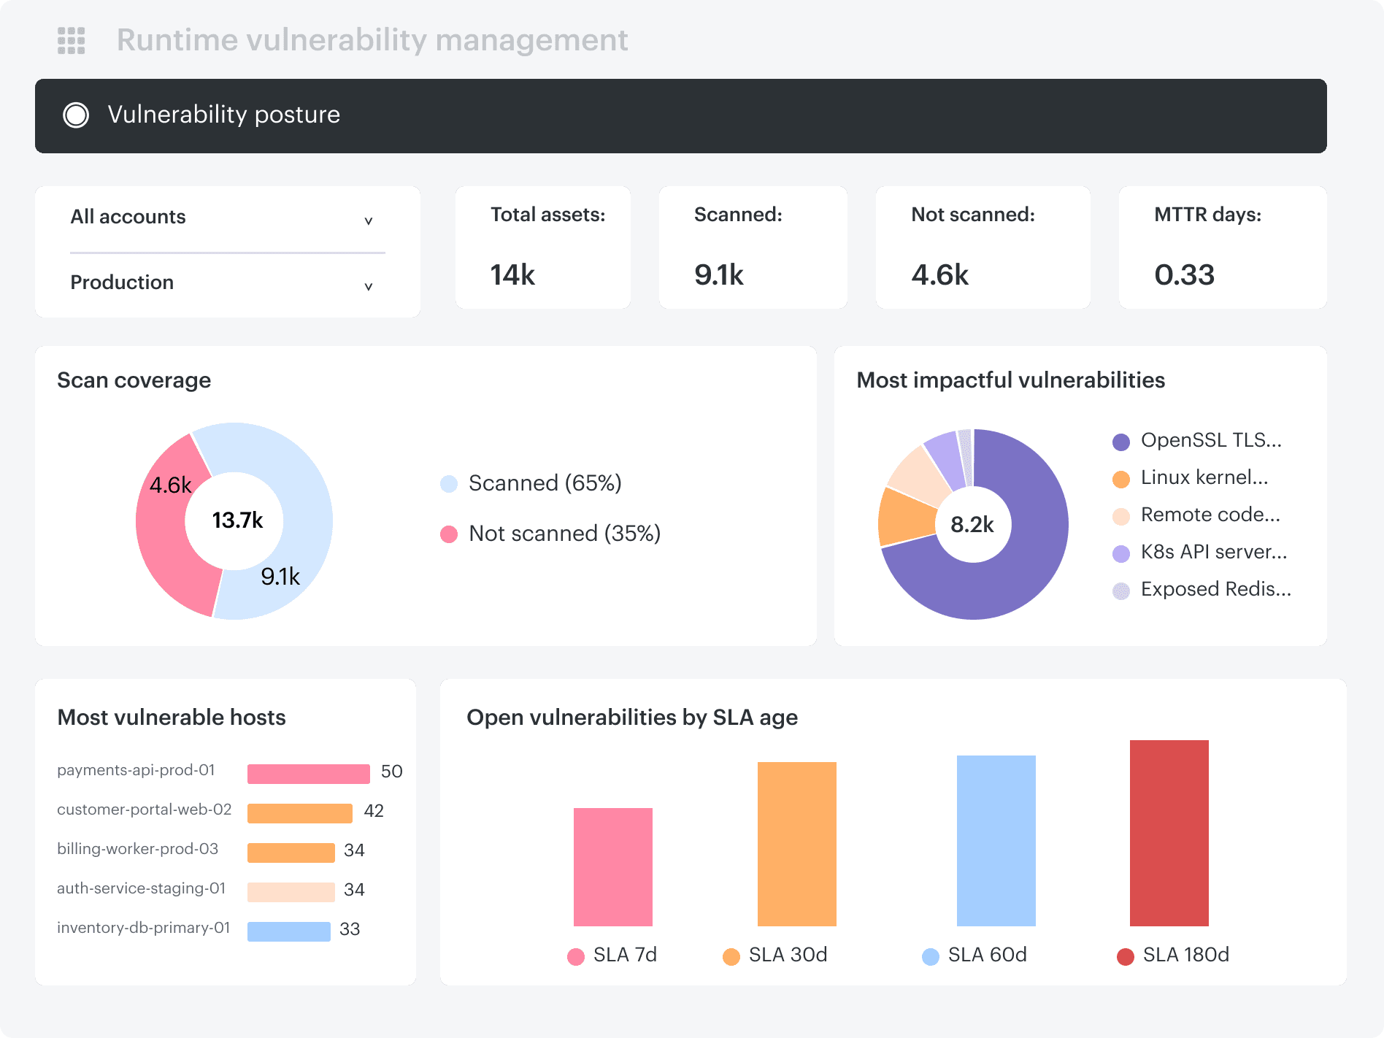Click the K8s API server legend swatch
The width and height of the screenshot is (1384, 1038).
(x=1121, y=553)
